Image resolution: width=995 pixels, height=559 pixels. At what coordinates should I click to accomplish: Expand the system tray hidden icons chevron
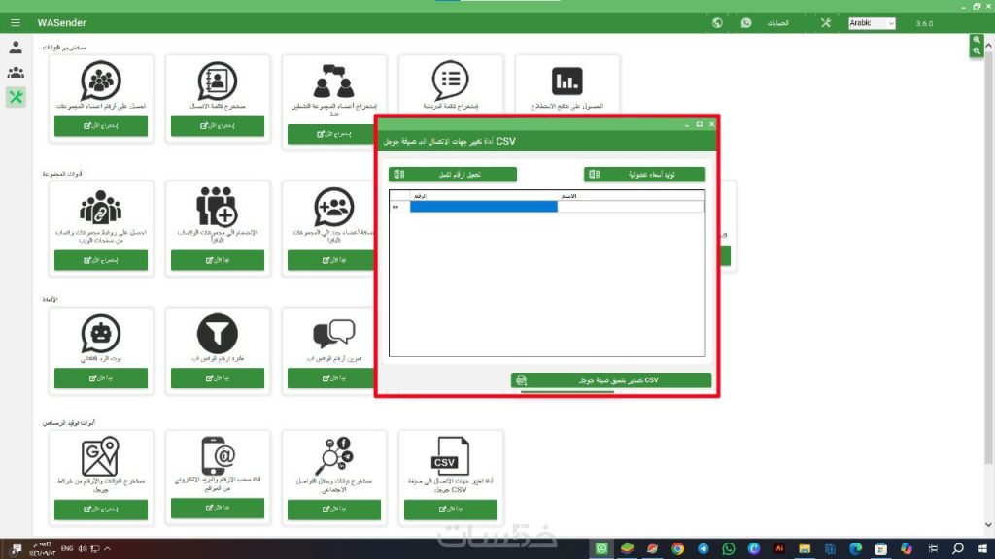pos(107,549)
